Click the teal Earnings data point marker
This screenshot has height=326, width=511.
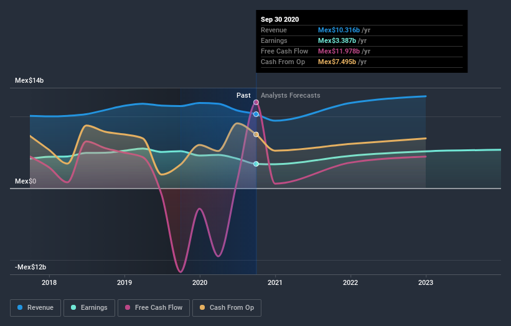256,164
